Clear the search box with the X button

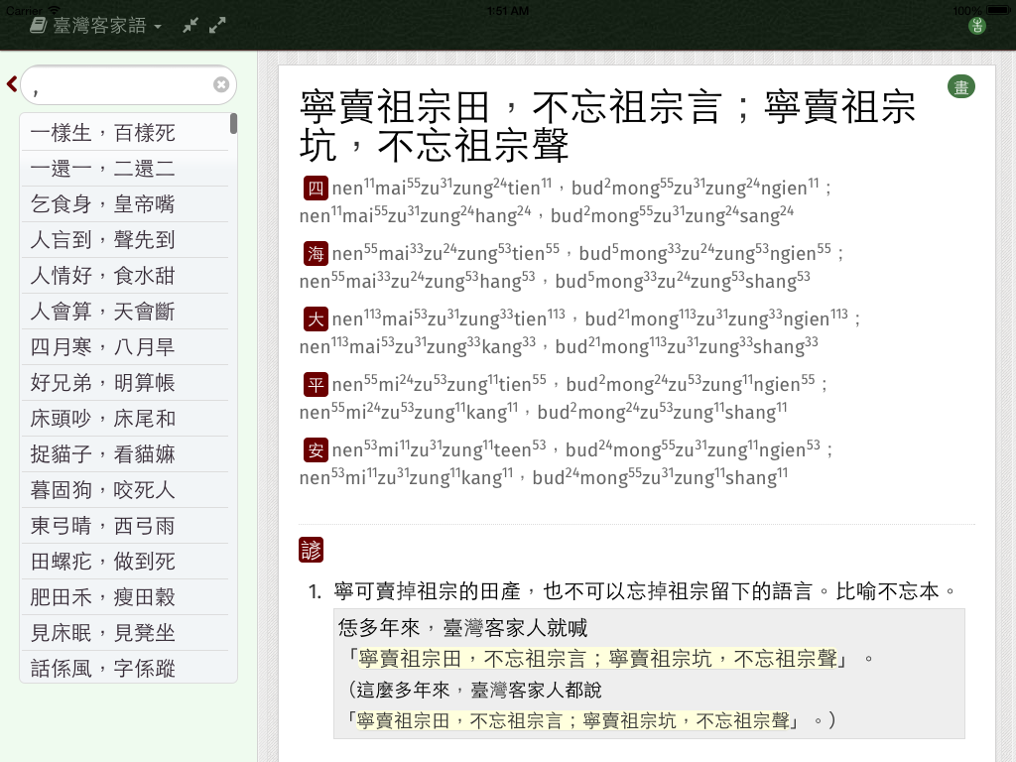[x=221, y=84]
